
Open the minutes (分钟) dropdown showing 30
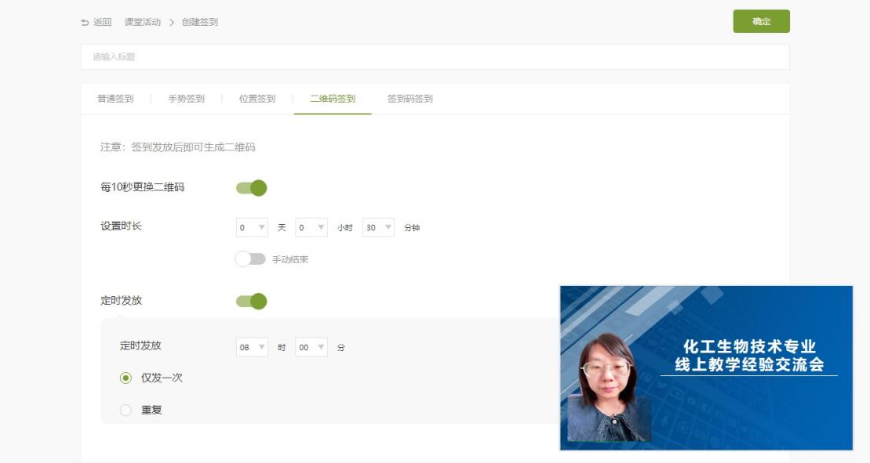point(378,227)
